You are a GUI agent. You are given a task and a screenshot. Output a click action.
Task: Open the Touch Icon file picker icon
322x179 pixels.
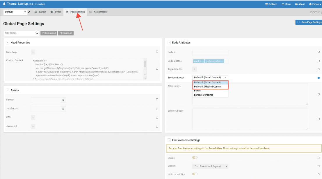click(63, 109)
